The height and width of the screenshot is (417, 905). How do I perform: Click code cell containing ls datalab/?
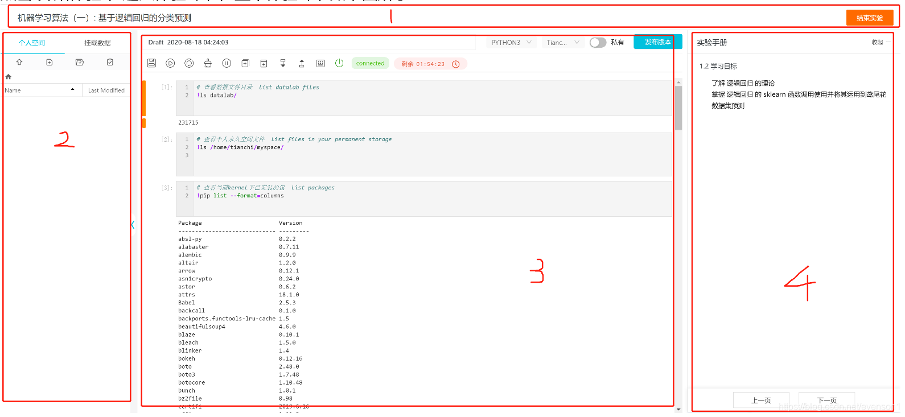click(x=424, y=98)
